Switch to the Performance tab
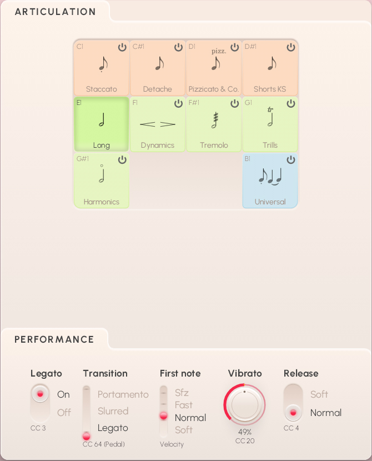This screenshot has height=461, width=372. coord(54,339)
